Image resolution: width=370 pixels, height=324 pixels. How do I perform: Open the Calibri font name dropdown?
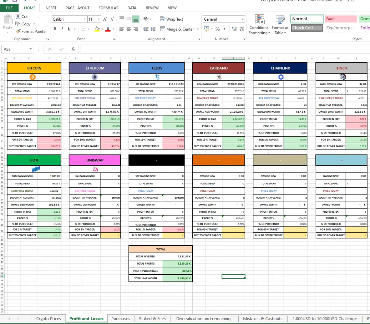pos(85,19)
